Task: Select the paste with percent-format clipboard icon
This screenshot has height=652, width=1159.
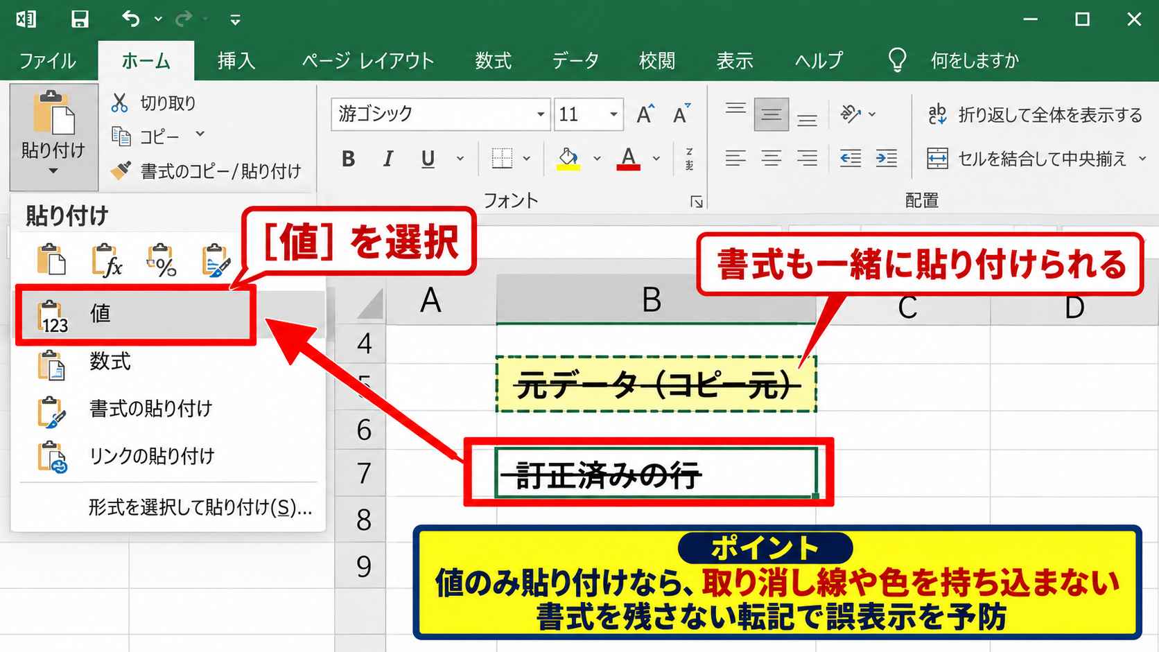Action: 162,261
